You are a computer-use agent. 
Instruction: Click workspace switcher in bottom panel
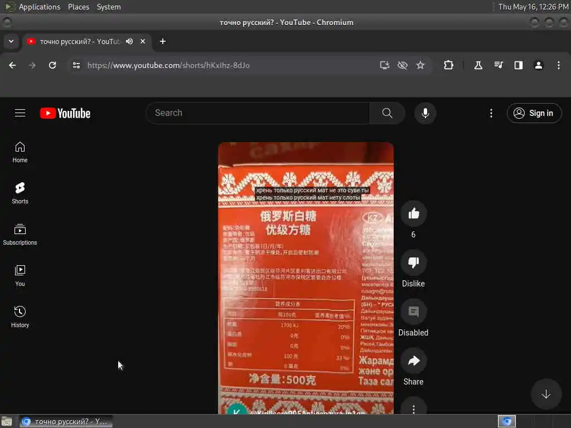pos(507,421)
